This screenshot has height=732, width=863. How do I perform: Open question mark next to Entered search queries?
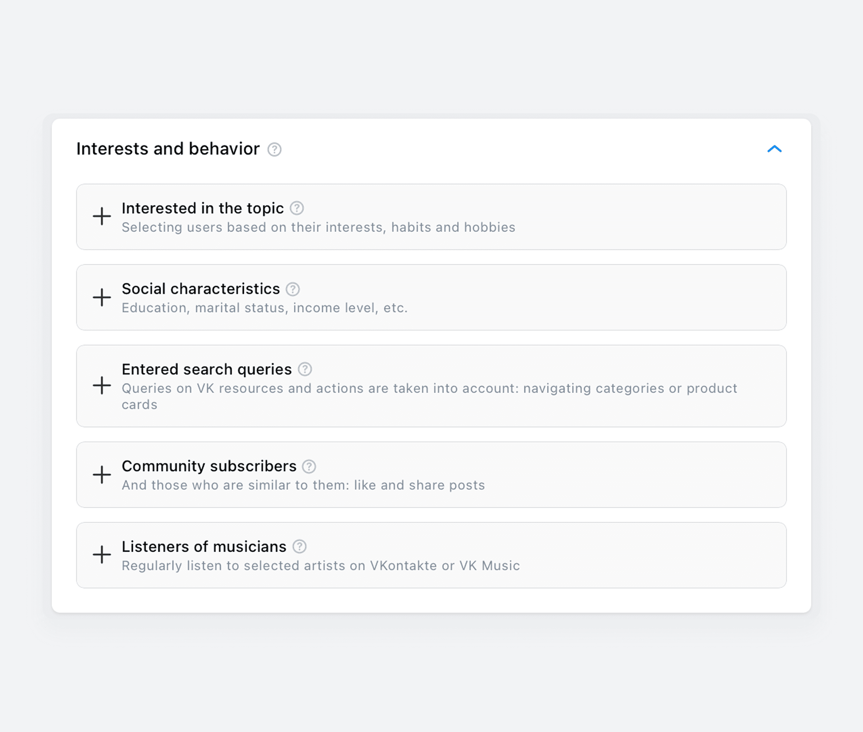tap(305, 369)
